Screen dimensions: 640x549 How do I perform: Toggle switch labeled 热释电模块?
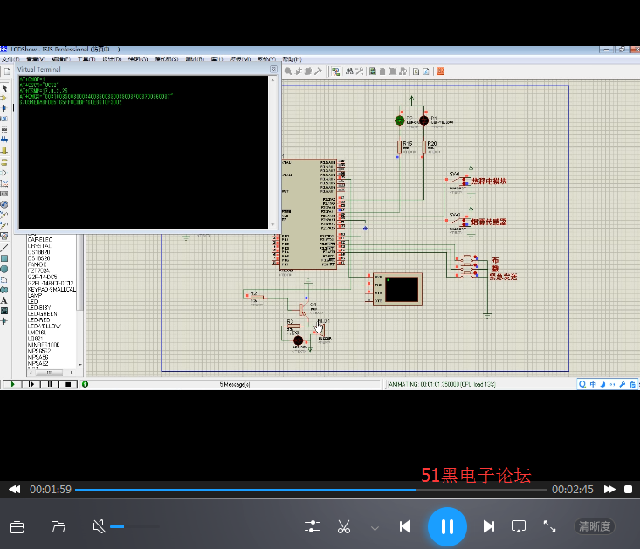(460, 181)
